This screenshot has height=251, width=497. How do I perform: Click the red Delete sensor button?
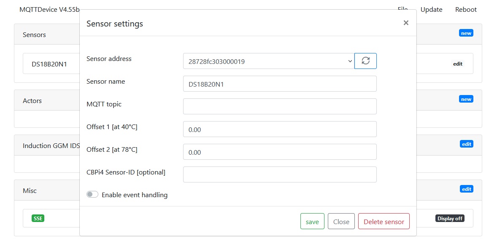click(x=384, y=221)
